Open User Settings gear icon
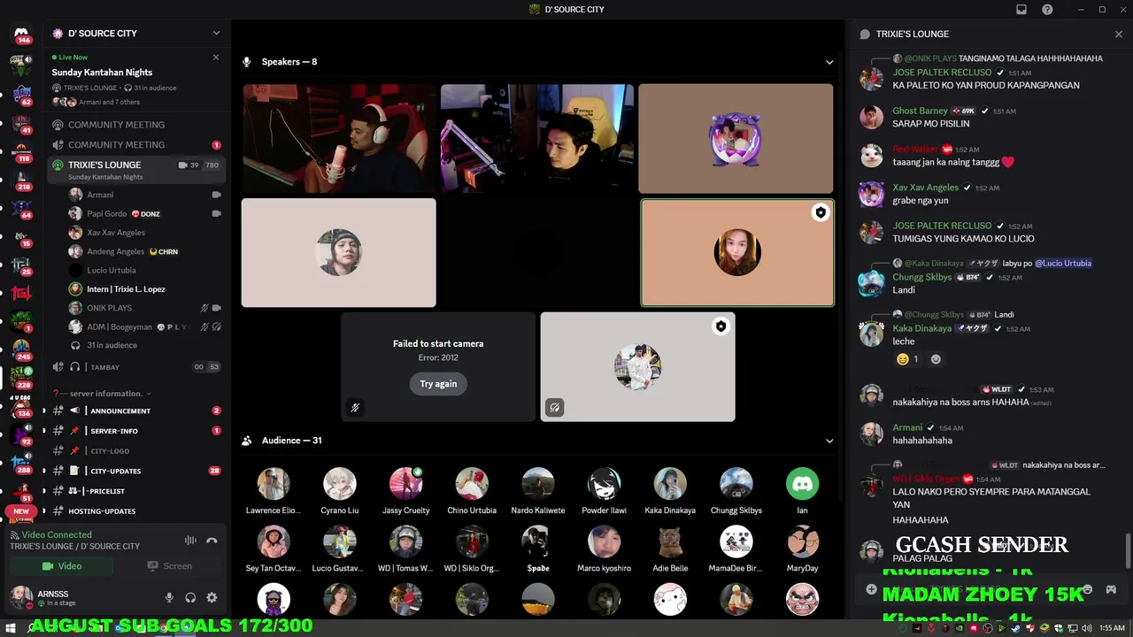 pyautogui.click(x=212, y=597)
